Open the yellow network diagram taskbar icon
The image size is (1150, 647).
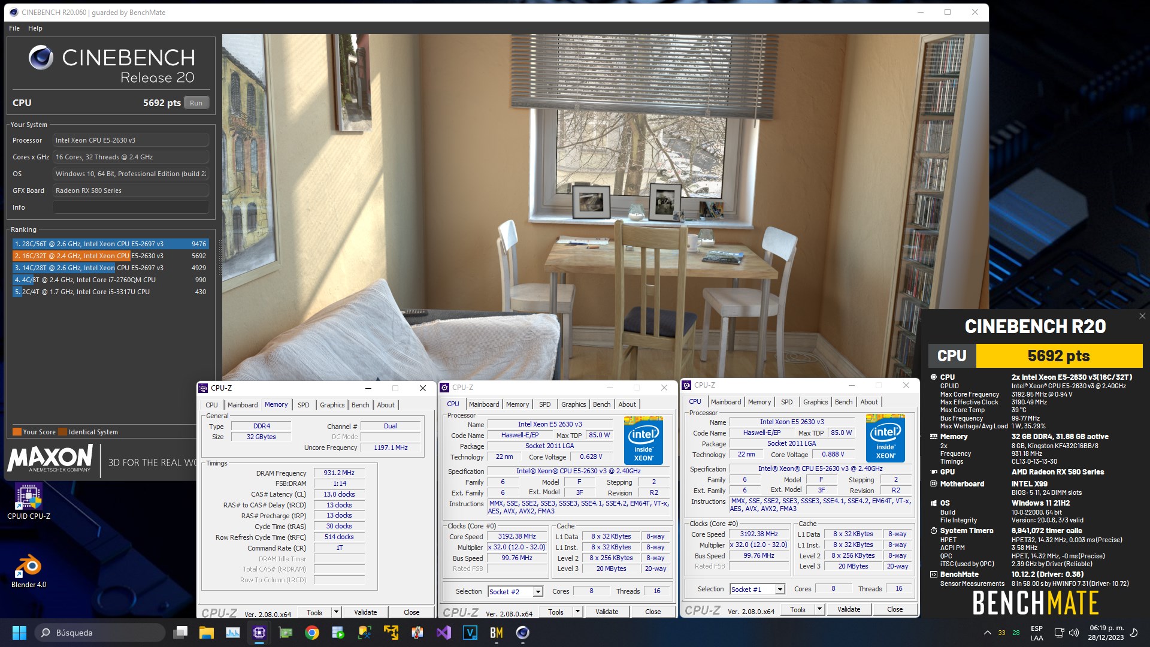(x=391, y=633)
